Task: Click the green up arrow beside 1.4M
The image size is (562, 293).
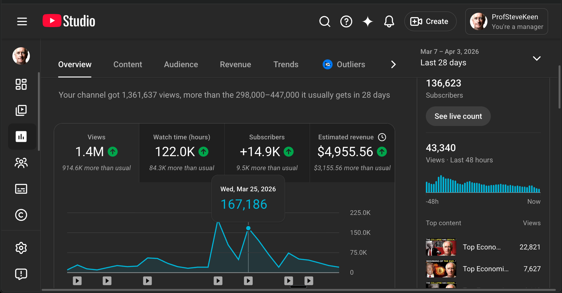Action: pos(113,152)
